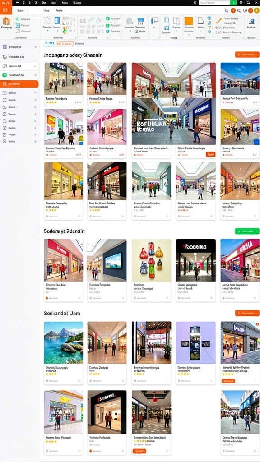
Task: Click the orange button under the heart-decoration mall card
Action: point(139,451)
